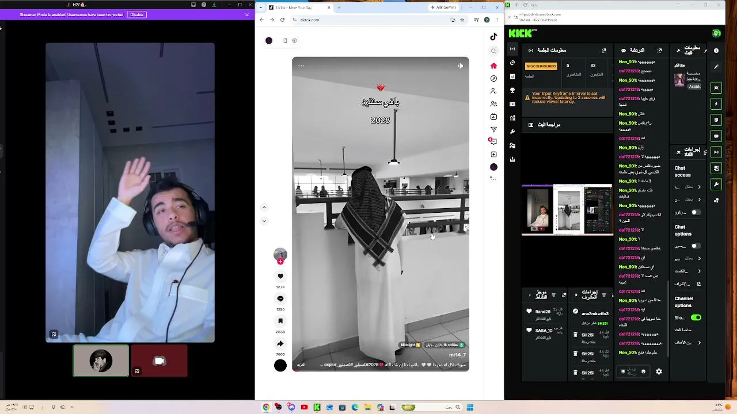Mute the TikTok video sound
This screenshot has width=737, height=414.
coord(461,66)
